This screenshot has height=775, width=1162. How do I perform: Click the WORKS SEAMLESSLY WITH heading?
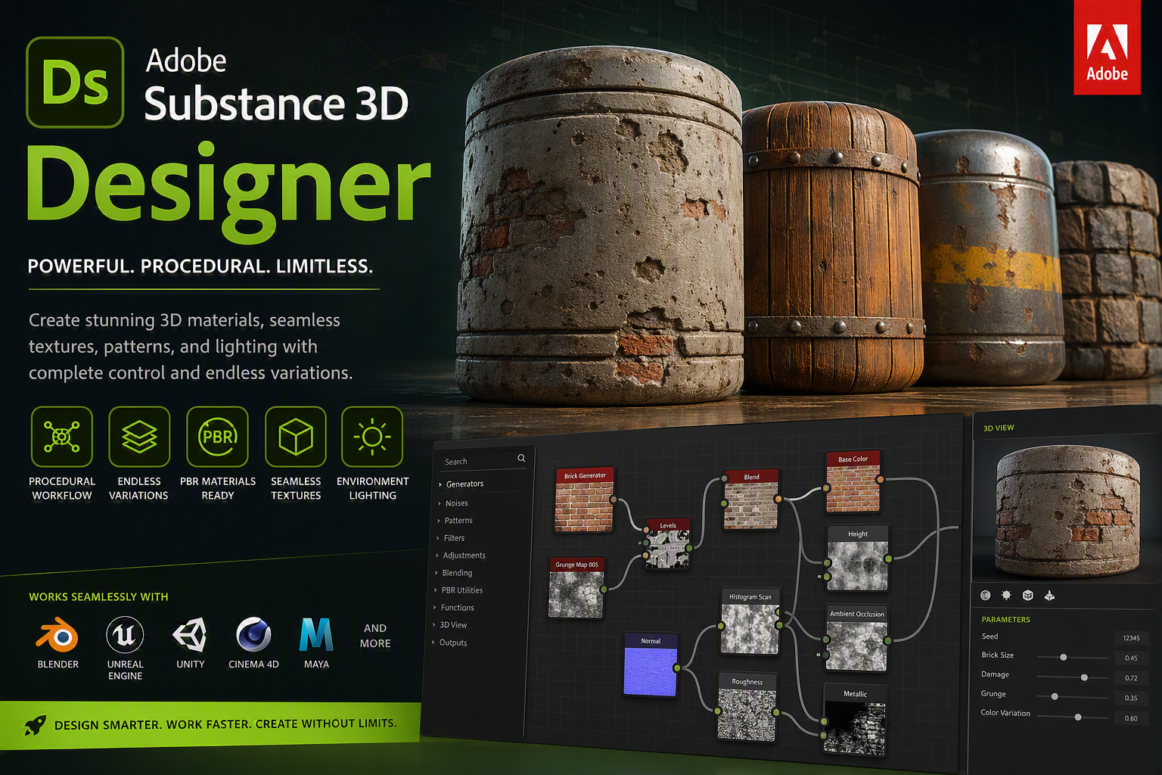[98, 597]
